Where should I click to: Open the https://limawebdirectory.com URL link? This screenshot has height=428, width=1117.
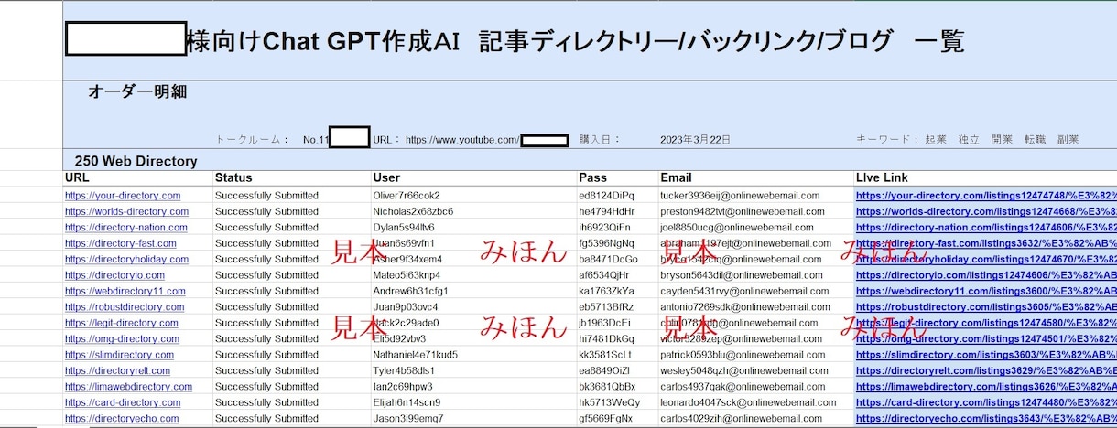click(128, 387)
